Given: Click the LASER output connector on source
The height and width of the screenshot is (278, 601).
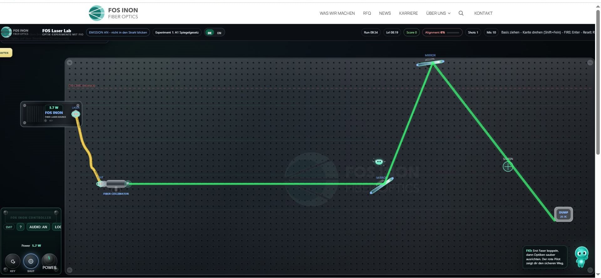Looking at the screenshot, I should [x=76, y=114].
